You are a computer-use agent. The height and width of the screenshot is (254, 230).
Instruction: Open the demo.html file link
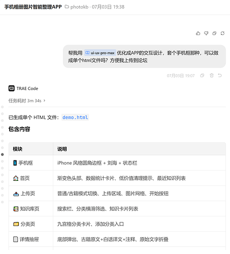click(x=75, y=117)
